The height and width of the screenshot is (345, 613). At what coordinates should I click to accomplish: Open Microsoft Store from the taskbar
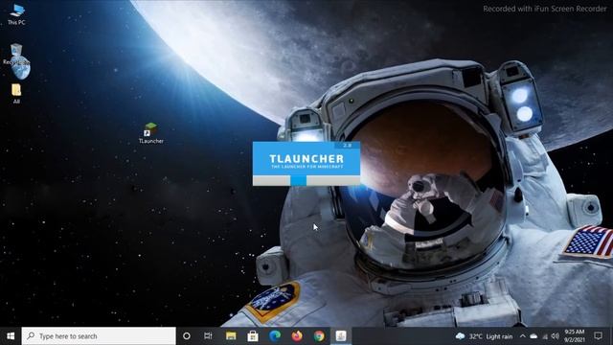(253, 336)
